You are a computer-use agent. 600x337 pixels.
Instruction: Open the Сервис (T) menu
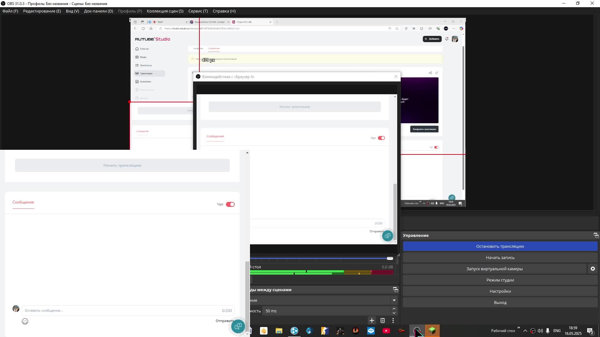(198, 11)
